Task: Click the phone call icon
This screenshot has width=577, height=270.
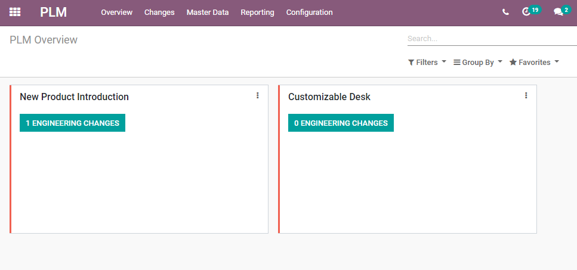Action: click(505, 12)
